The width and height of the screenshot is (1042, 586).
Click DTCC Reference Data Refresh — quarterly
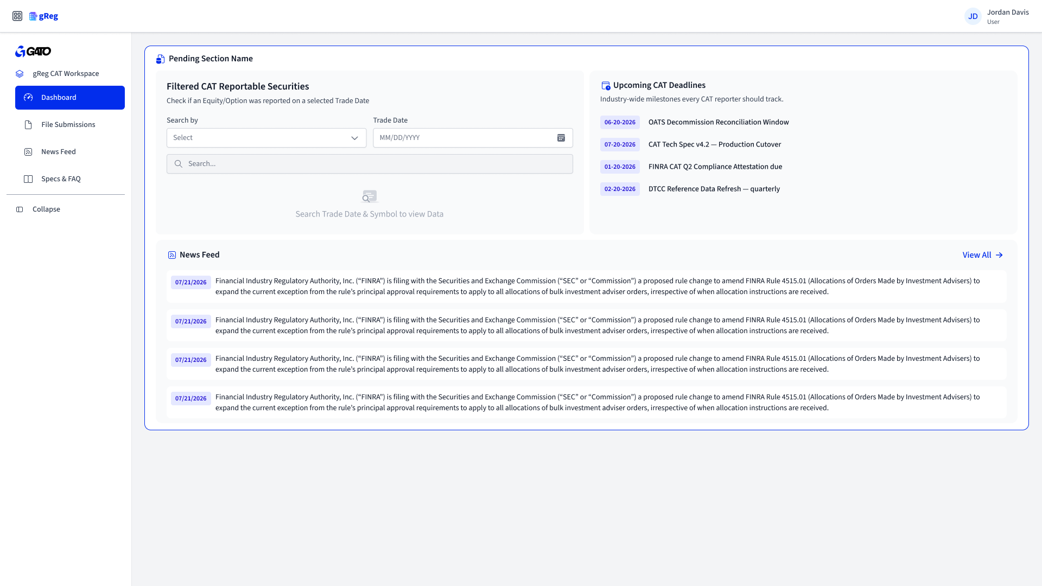coord(714,189)
